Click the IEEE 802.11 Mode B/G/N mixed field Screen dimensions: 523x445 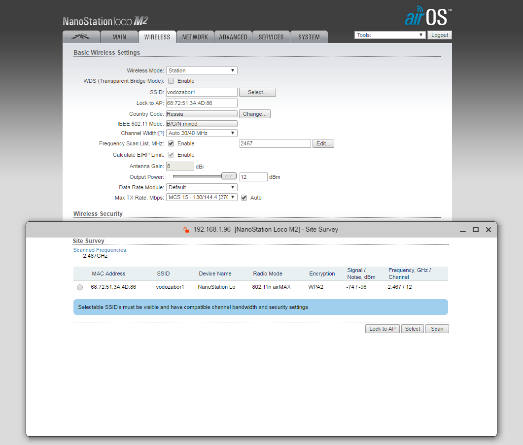click(x=202, y=124)
